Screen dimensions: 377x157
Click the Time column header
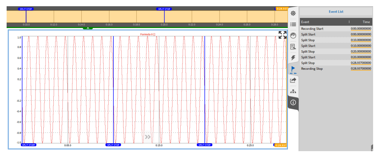tap(366, 22)
